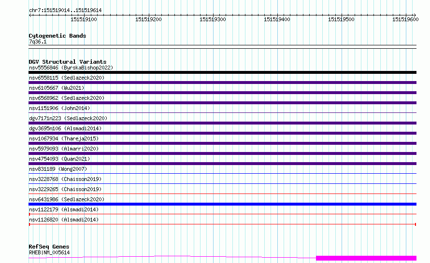
Task: Open variant nsv6105667 (Wu2021)
Action: click(57, 88)
